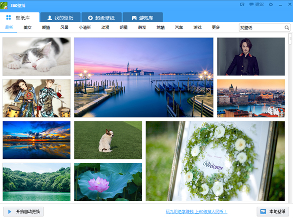Click the play icon for auto-change

pos(10,212)
